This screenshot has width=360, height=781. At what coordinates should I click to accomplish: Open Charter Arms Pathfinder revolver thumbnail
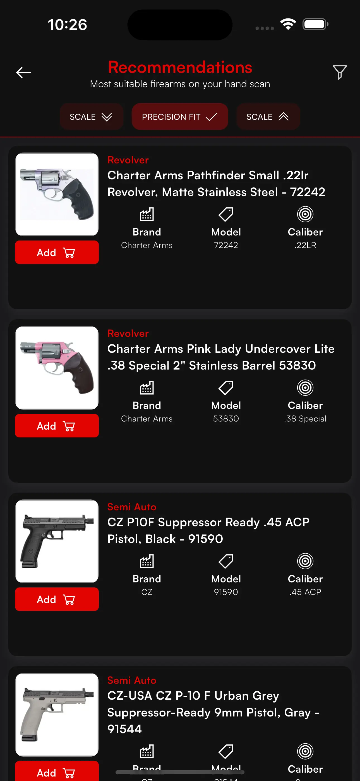pos(57,194)
